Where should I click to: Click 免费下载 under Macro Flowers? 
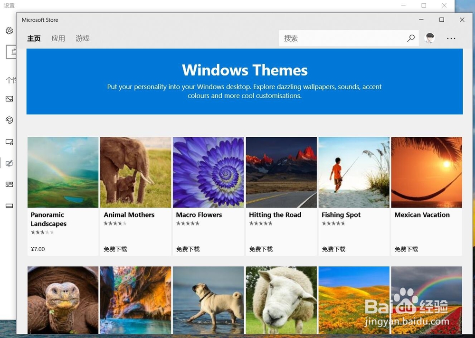[x=188, y=249]
